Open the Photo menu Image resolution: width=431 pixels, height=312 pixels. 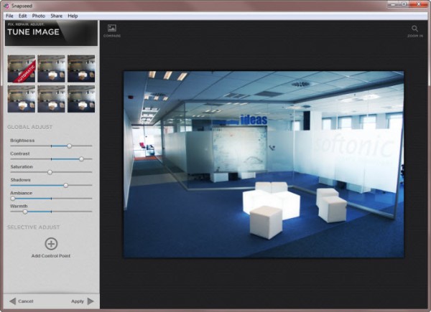(38, 15)
